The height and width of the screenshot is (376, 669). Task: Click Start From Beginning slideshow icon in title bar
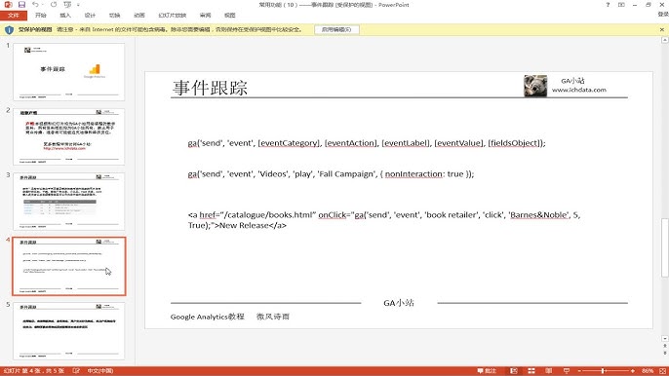click(67, 5)
